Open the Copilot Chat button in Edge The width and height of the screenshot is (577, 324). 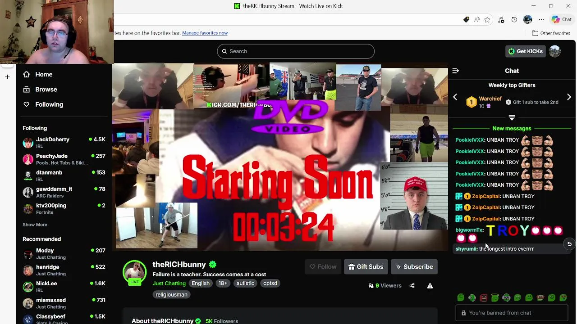561,20
